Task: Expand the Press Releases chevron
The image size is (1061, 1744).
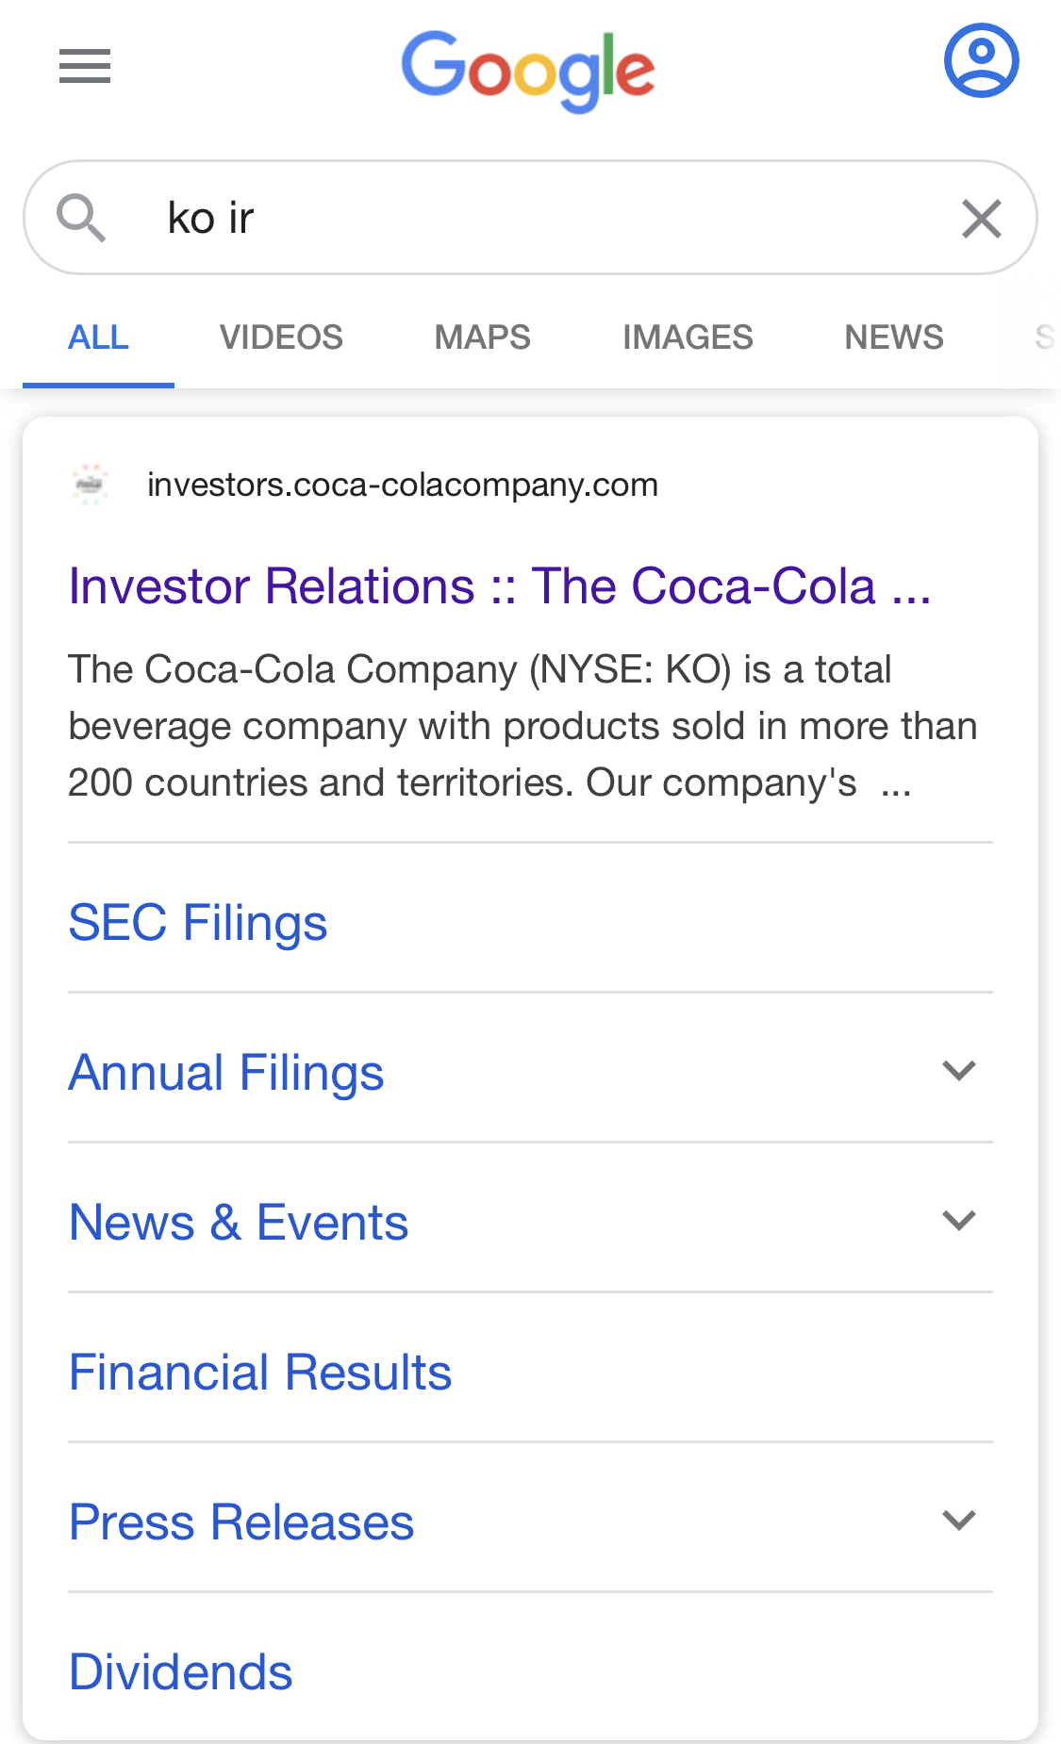Action: pos(959,1520)
